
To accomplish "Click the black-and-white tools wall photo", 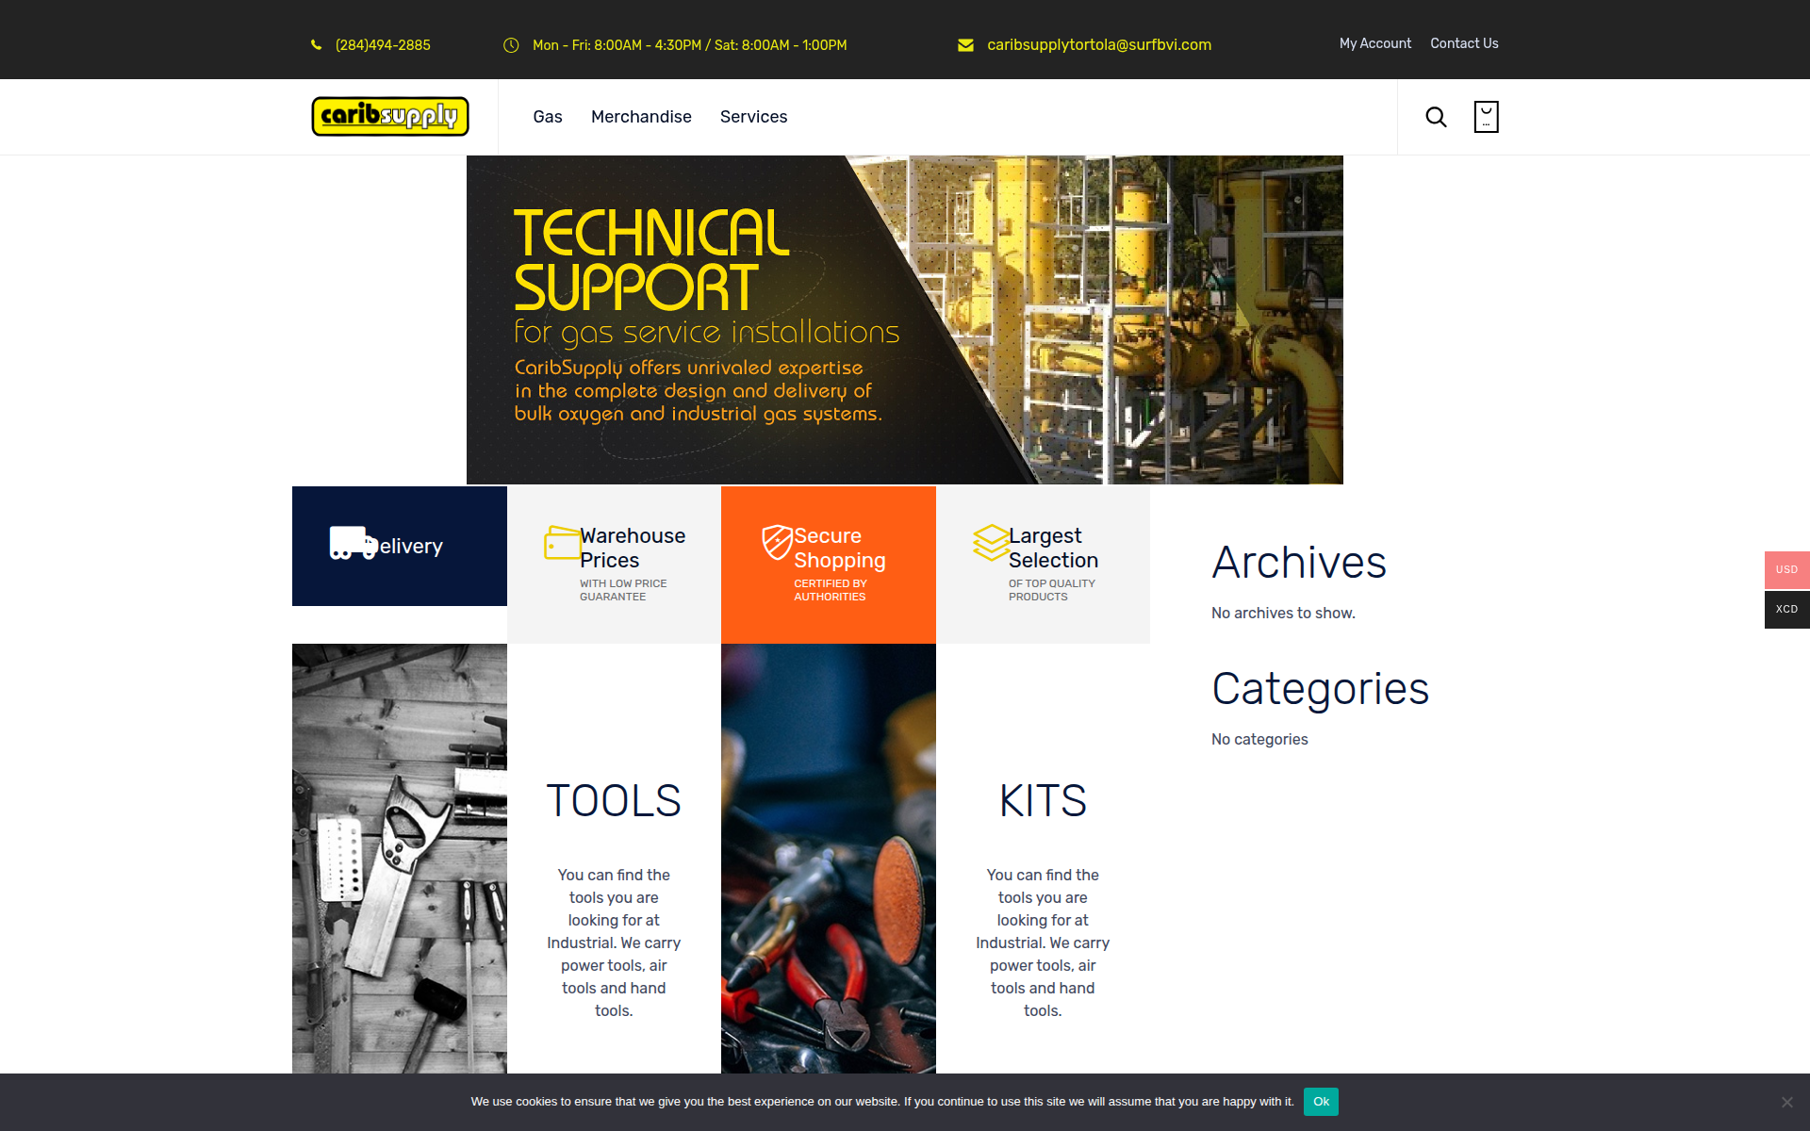I will click(400, 859).
